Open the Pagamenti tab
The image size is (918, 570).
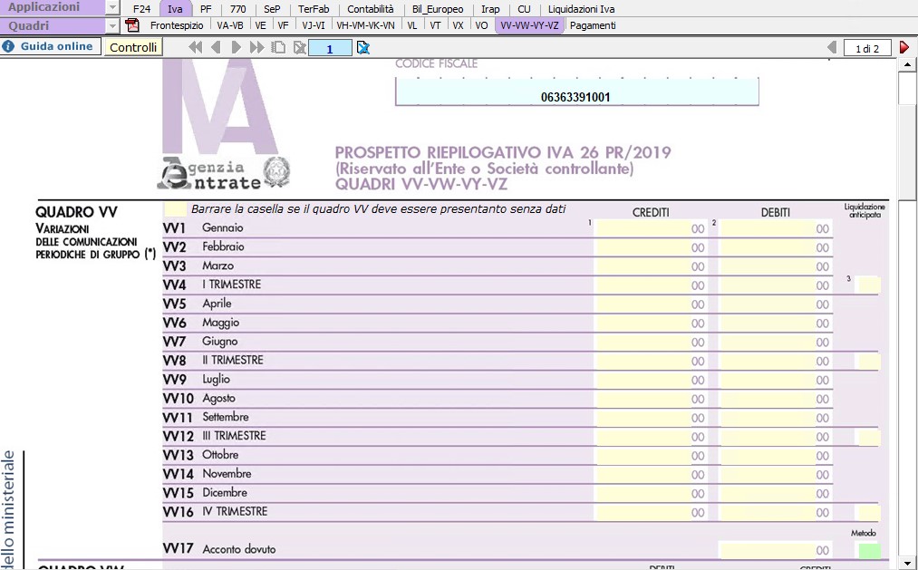coord(593,25)
